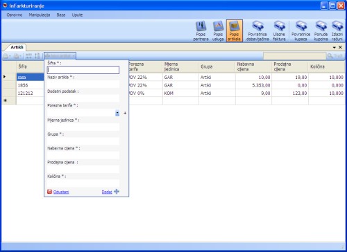347x252 pixels.
Task: Focus the Količina input field
Action: (83, 183)
